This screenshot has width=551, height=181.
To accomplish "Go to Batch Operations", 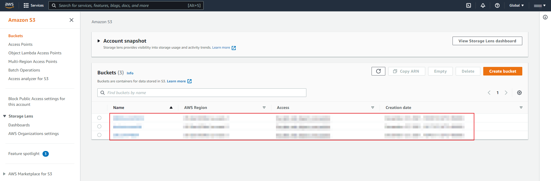I will point(24,70).
